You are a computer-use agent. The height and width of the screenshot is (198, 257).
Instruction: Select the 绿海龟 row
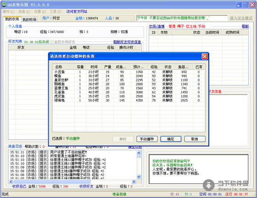128,100
